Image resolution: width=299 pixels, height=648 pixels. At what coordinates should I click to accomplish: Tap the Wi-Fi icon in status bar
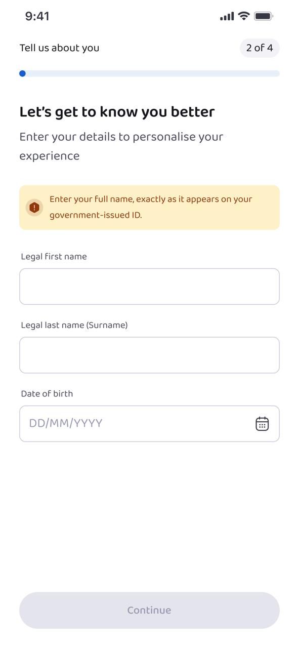tap(243, 16)
